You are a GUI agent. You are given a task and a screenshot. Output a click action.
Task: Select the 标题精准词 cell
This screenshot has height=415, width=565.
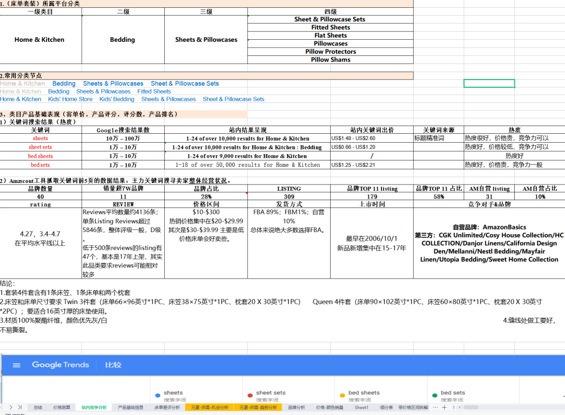point(438,138)
